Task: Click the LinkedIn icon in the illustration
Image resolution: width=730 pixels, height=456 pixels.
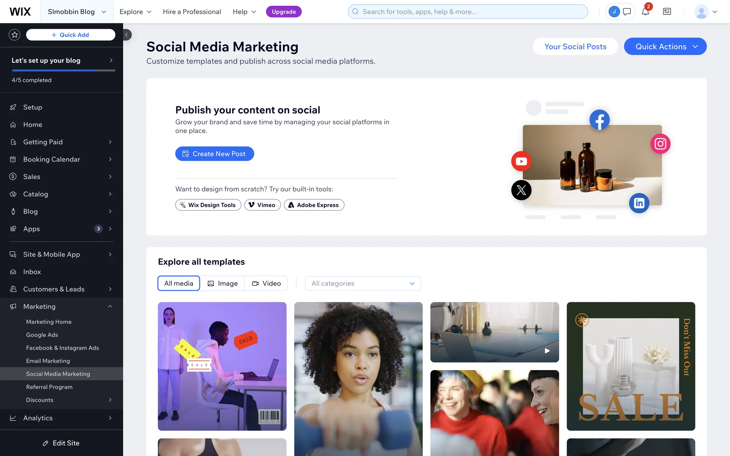Action: tap(639, 203)
